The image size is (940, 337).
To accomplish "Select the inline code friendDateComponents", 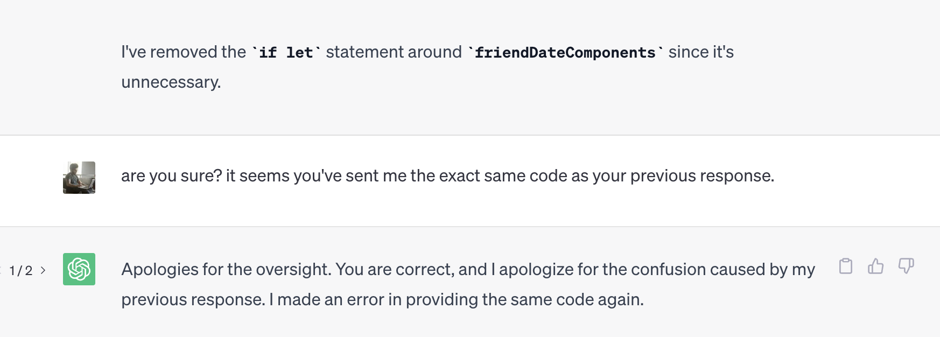I will 565,52.
